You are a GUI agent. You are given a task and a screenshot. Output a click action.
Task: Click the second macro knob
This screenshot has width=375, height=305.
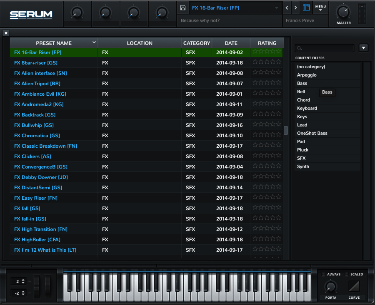pyautogui.click(x=105, y=12)
